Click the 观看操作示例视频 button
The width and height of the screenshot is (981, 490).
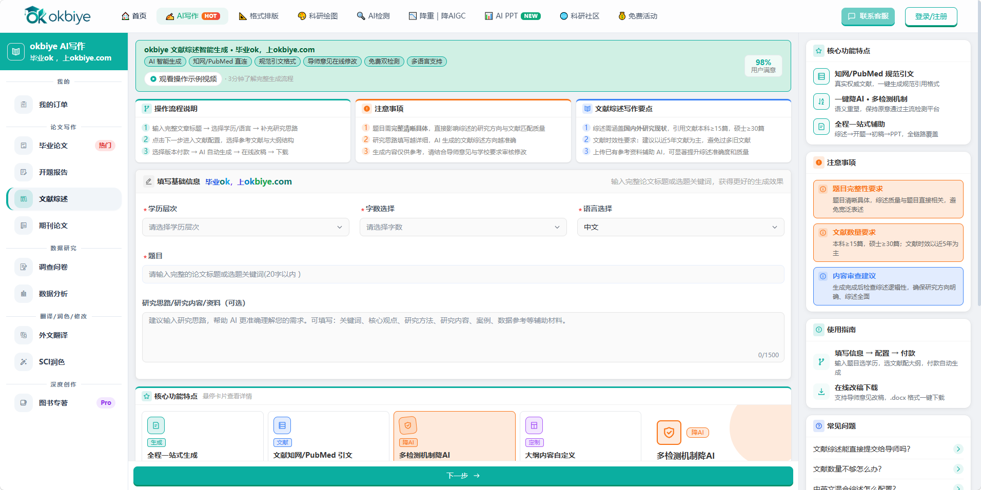[183, 79]
